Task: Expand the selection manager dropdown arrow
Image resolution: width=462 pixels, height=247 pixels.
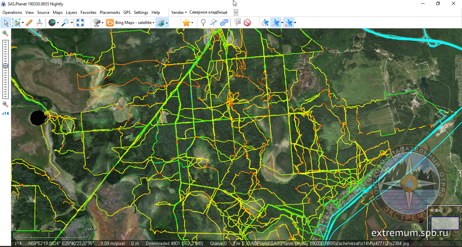Action: coord(23,23)
